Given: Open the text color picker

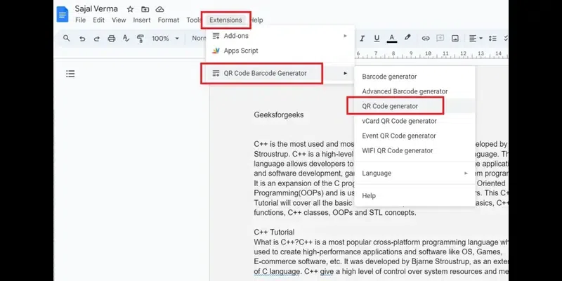Looking at the screenshot, I should [x=392, y=38].
